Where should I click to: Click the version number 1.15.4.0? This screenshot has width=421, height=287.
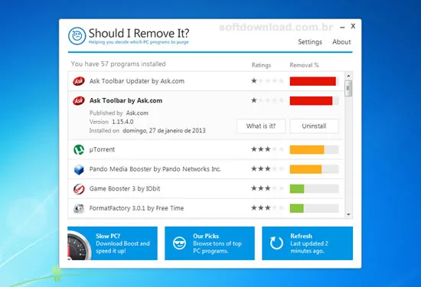coord(122,122)
